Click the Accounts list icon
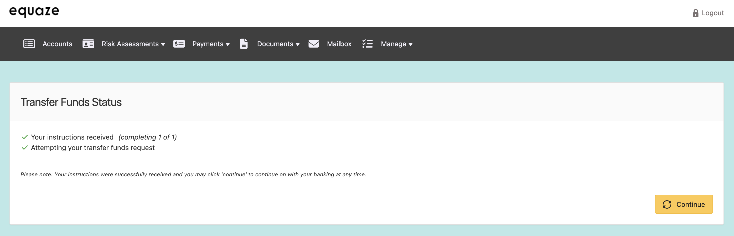 [29, 44]
